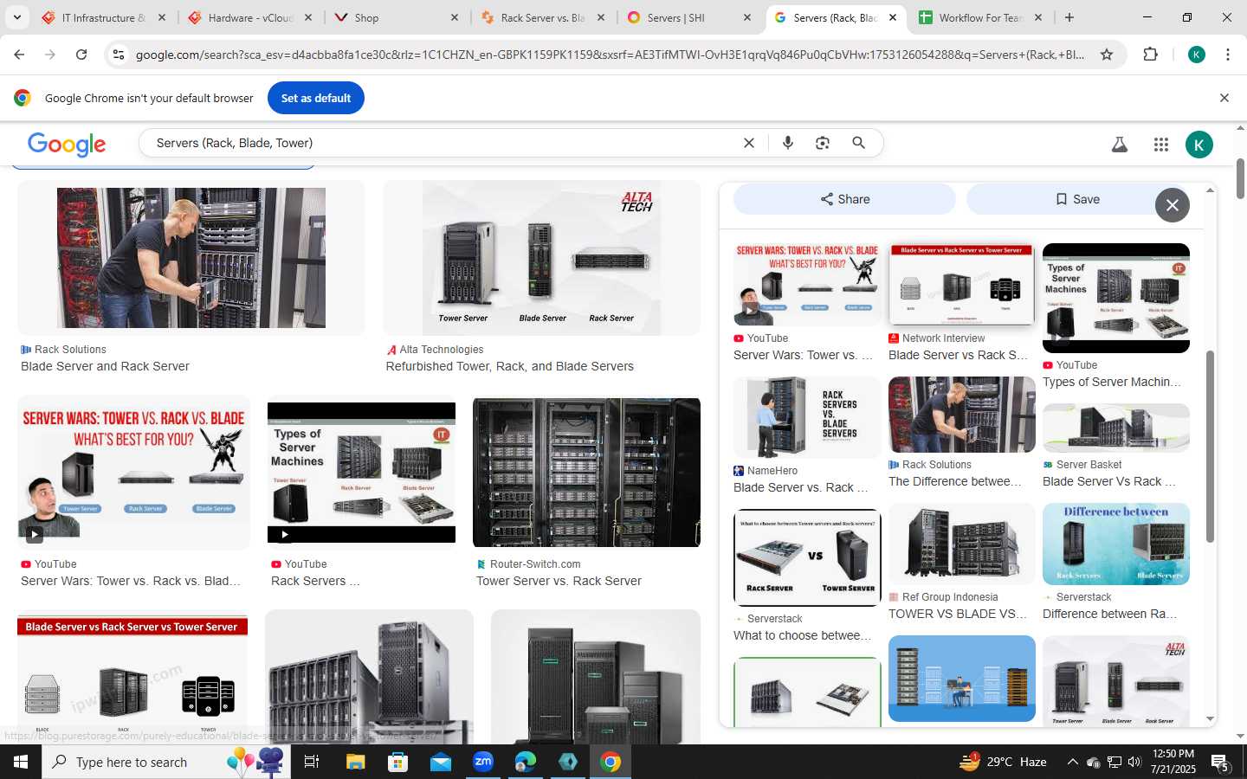Screen dimensions: 1247x779
Task: Open the tab search dropdown arrow
Action: (16, 17)
